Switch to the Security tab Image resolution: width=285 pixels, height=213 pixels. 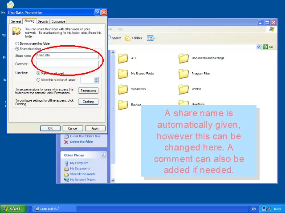[x=43, y=21]
